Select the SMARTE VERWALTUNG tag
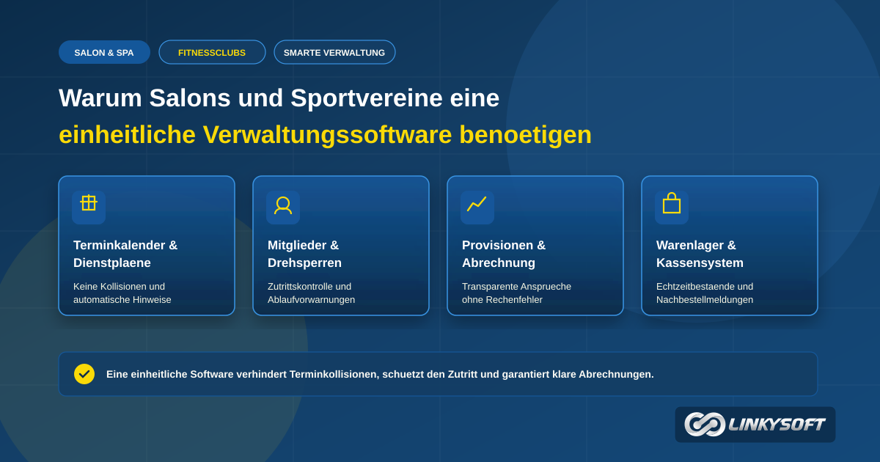This screenshot has height=462, width=880. (x=334, y=52)
